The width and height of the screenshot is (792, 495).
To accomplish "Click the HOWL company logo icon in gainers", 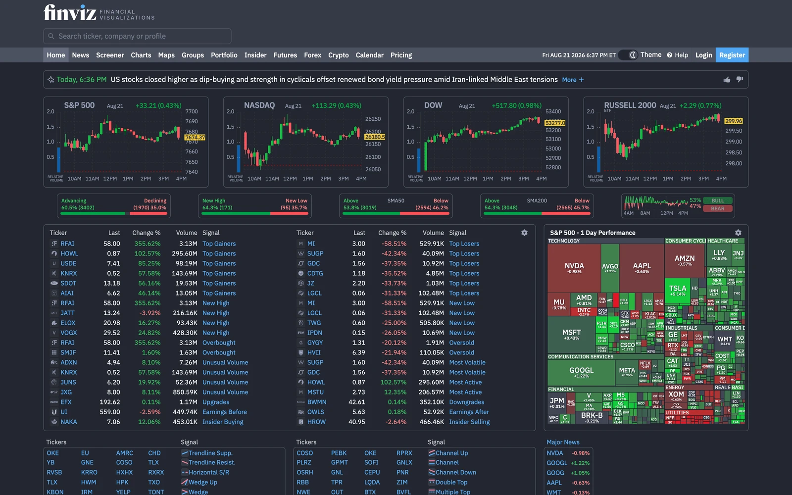I will [54, 253].
